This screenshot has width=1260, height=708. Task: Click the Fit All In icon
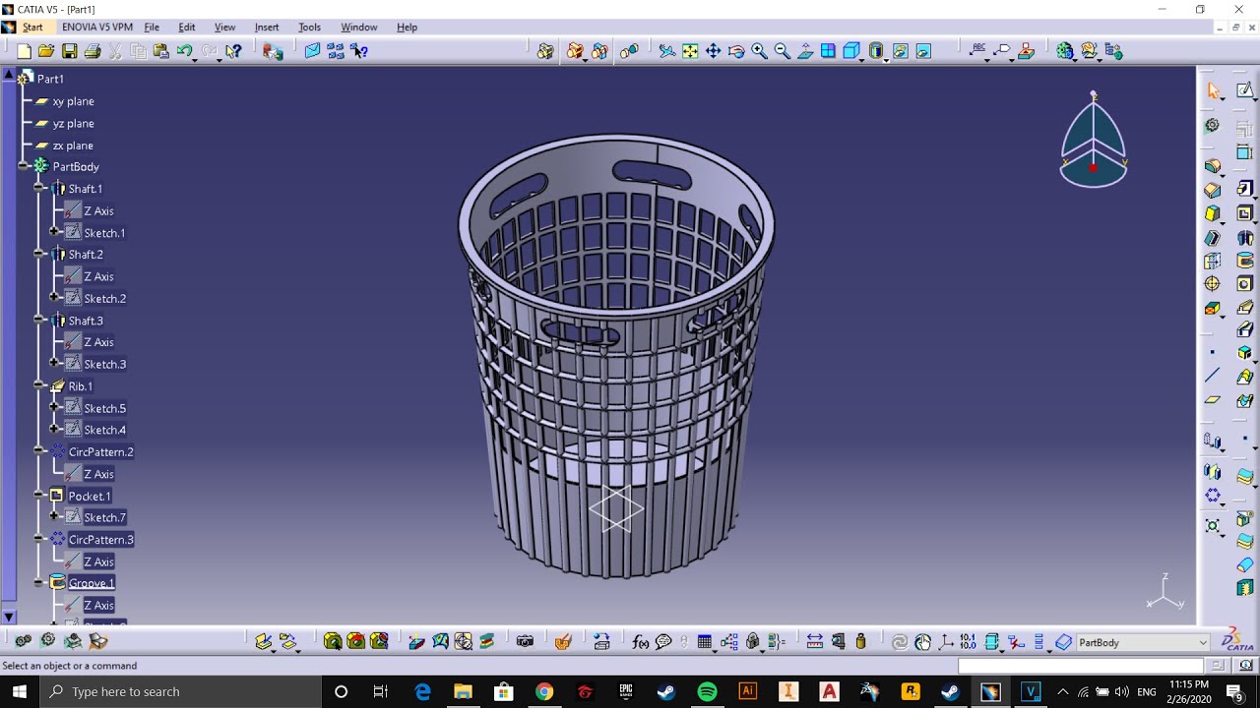point(690,51)
